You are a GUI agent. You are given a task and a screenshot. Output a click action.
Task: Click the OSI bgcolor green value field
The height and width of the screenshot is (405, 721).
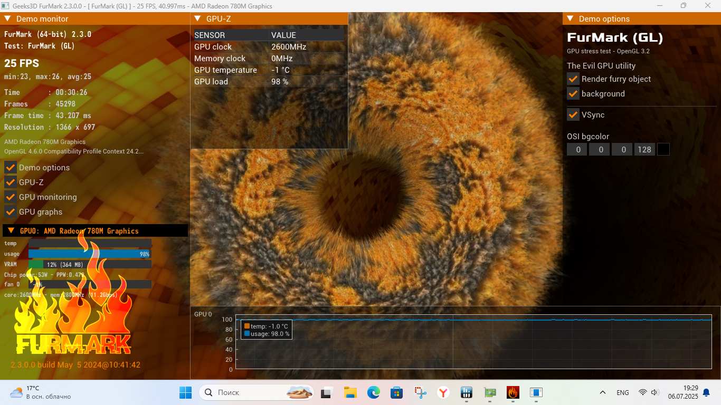tap(600, 150)
